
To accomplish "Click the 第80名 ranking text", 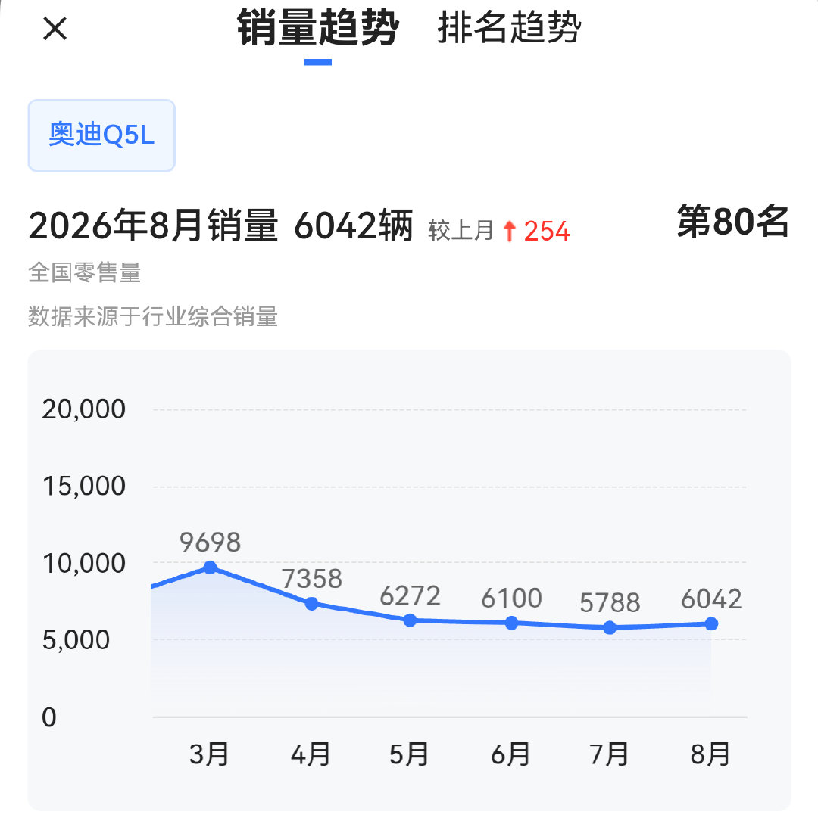I will (732, 221).
